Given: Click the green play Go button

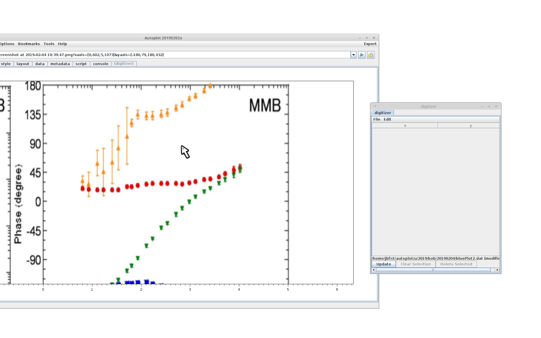Looking at the screenshot, I should 362,55.
